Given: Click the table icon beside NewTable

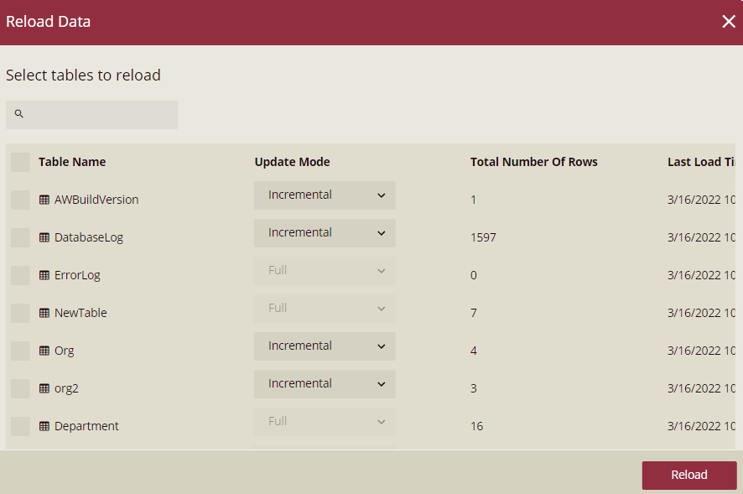Looking at the screenshot, I should [x=43, y=313].
